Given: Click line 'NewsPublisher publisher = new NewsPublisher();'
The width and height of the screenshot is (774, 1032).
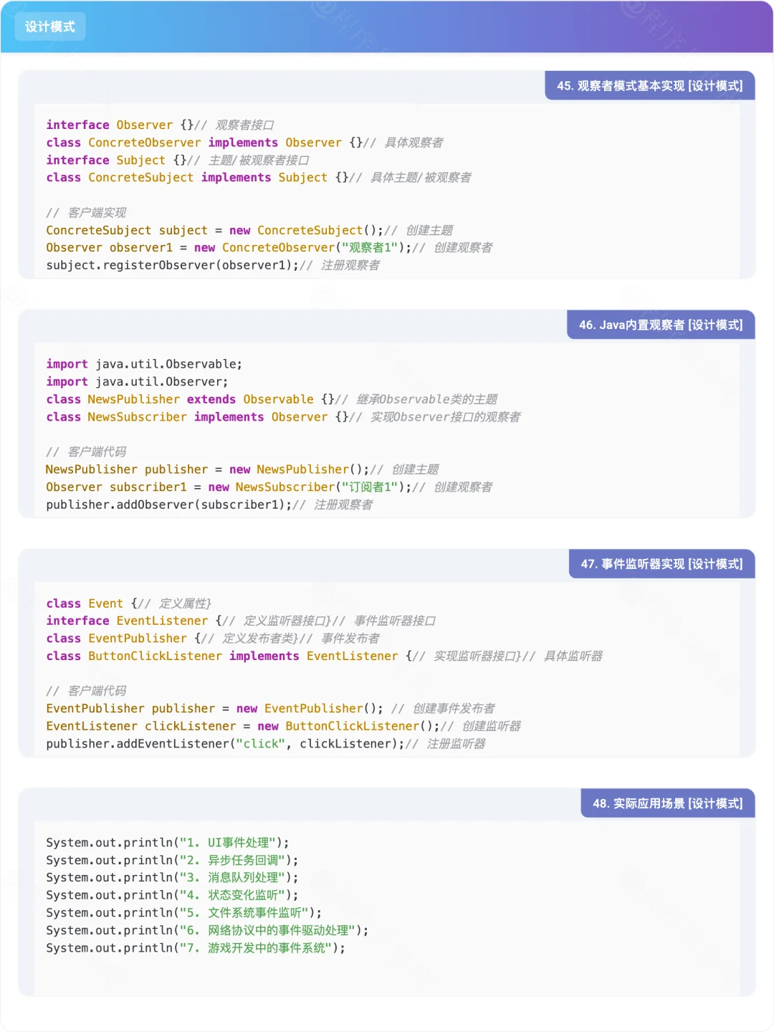Looking at the screenshot, I should (242, 469).
